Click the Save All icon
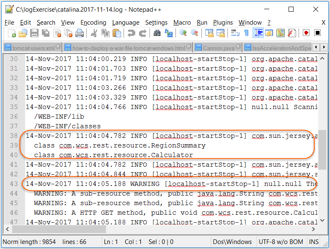This screenshot has height=249, width=330. [46, 33]
